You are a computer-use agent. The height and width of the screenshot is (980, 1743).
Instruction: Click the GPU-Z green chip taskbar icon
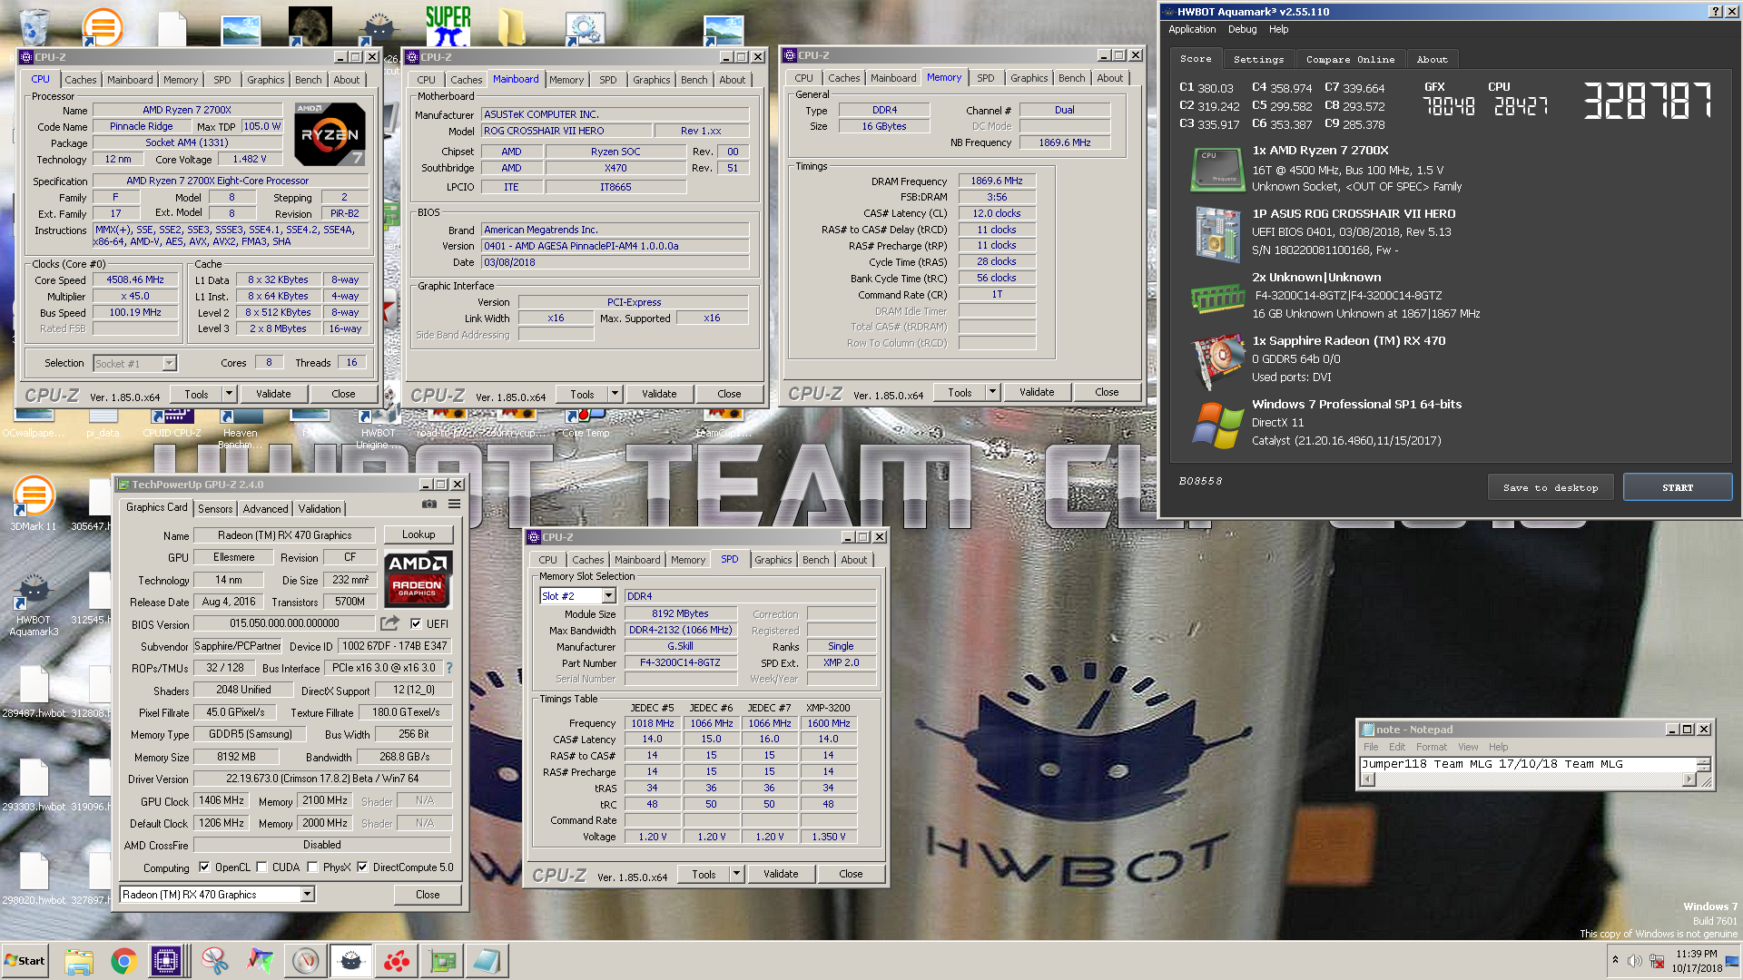tap(442, 961)
